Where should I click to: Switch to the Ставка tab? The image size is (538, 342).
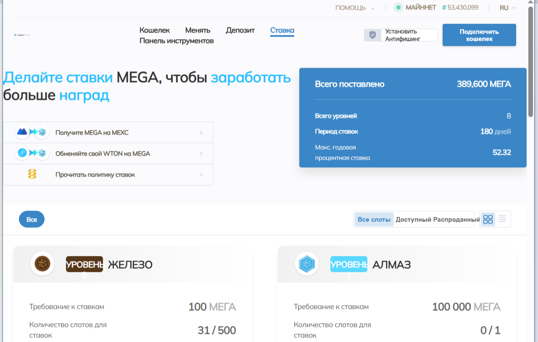[282, 30]
